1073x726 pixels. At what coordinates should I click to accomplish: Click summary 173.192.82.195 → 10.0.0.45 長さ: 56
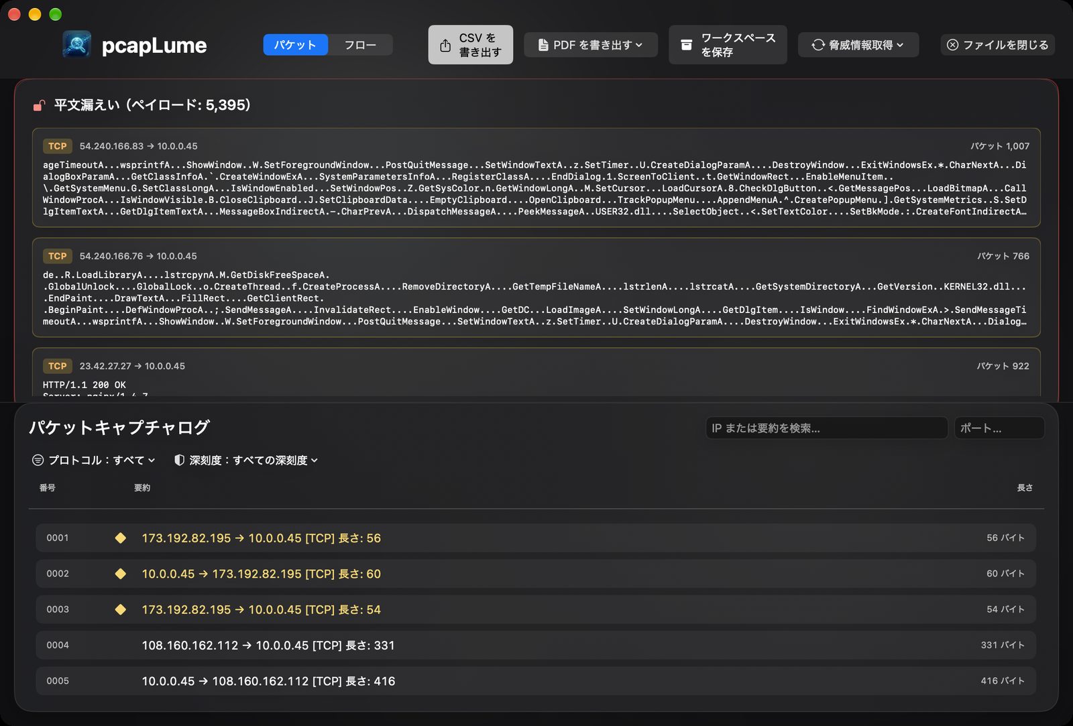pos(262,538)
